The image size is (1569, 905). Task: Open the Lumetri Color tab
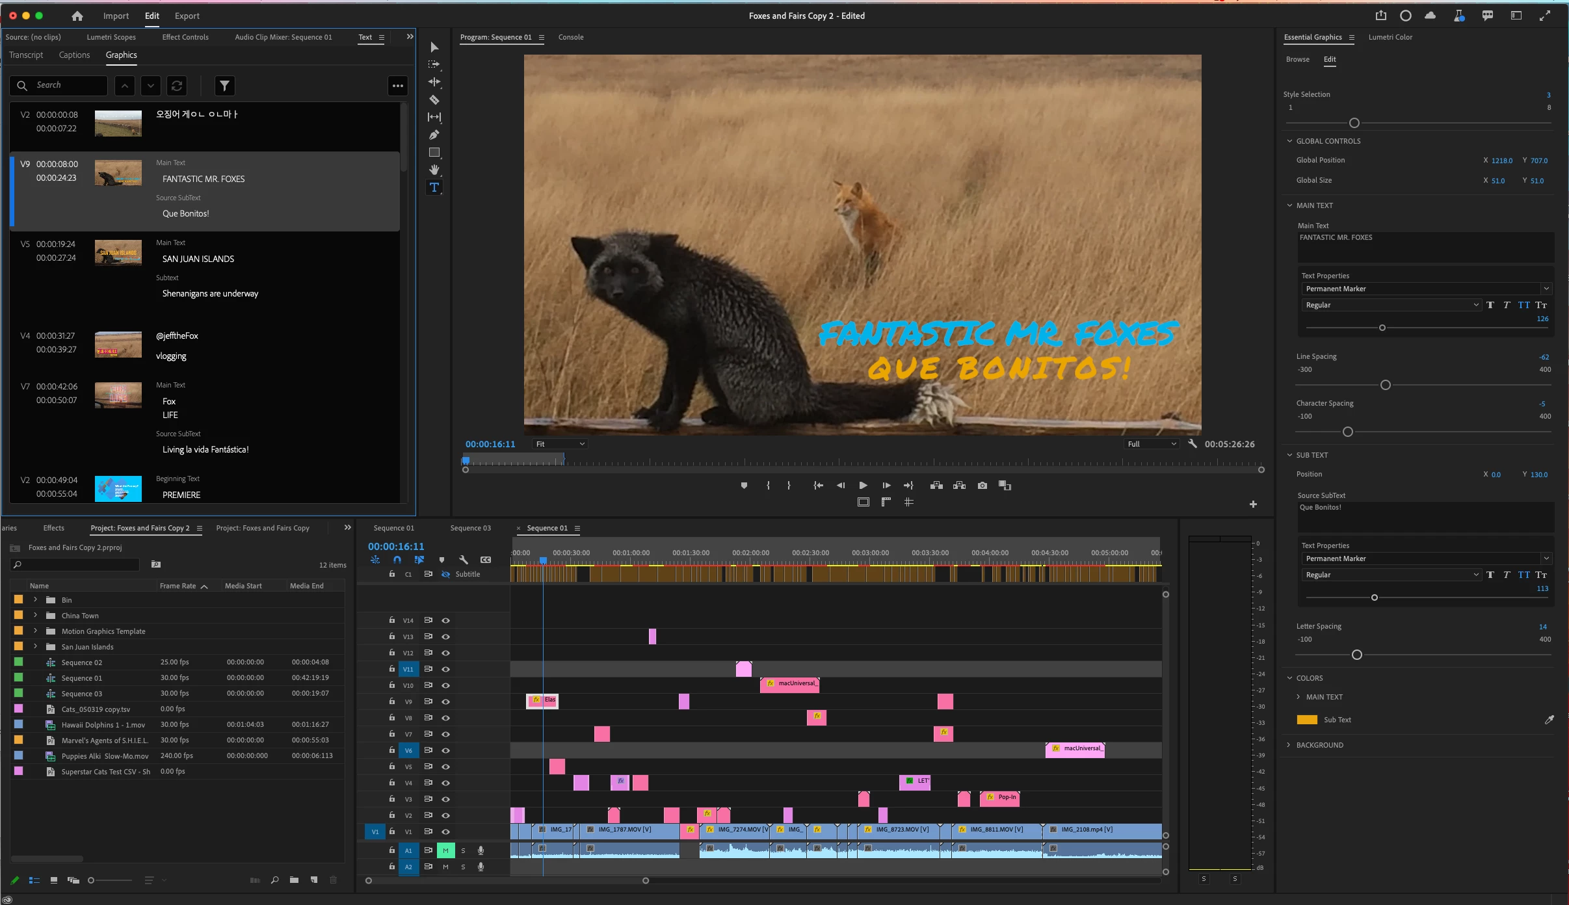point(1390,37)
